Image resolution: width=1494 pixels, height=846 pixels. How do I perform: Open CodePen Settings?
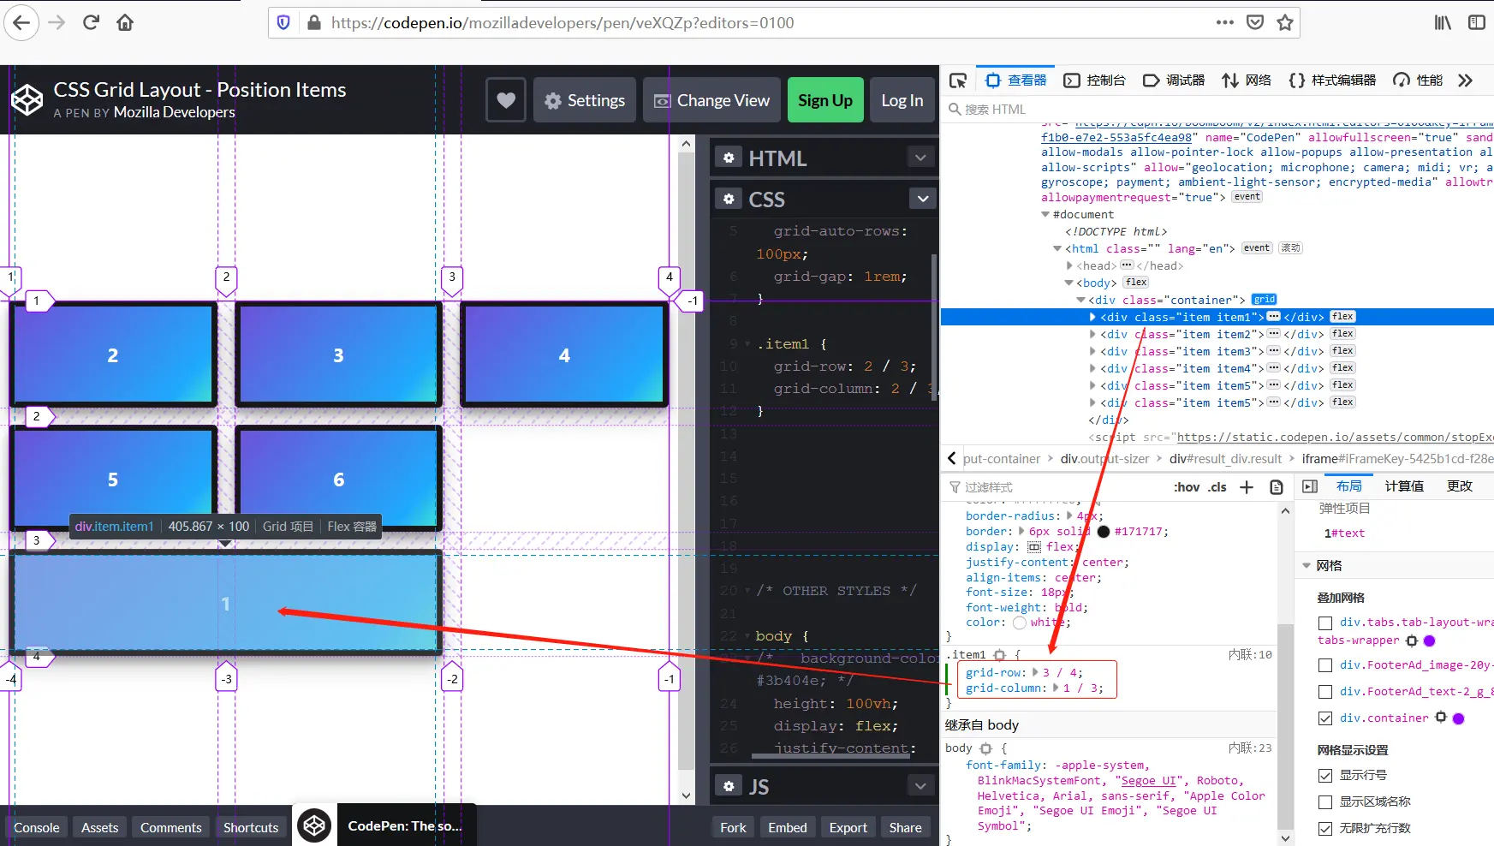[x=585, y=100]
